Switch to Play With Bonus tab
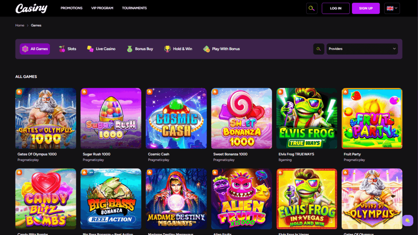 click(222, 49)
